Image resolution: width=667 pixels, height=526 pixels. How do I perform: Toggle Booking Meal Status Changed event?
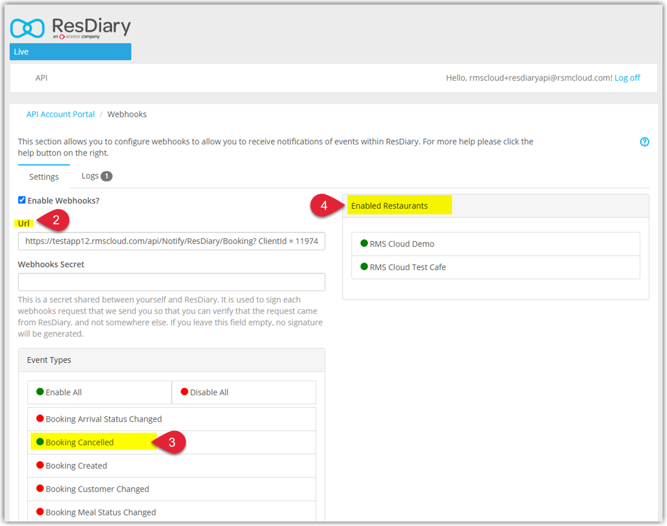[x=172, y=512]
